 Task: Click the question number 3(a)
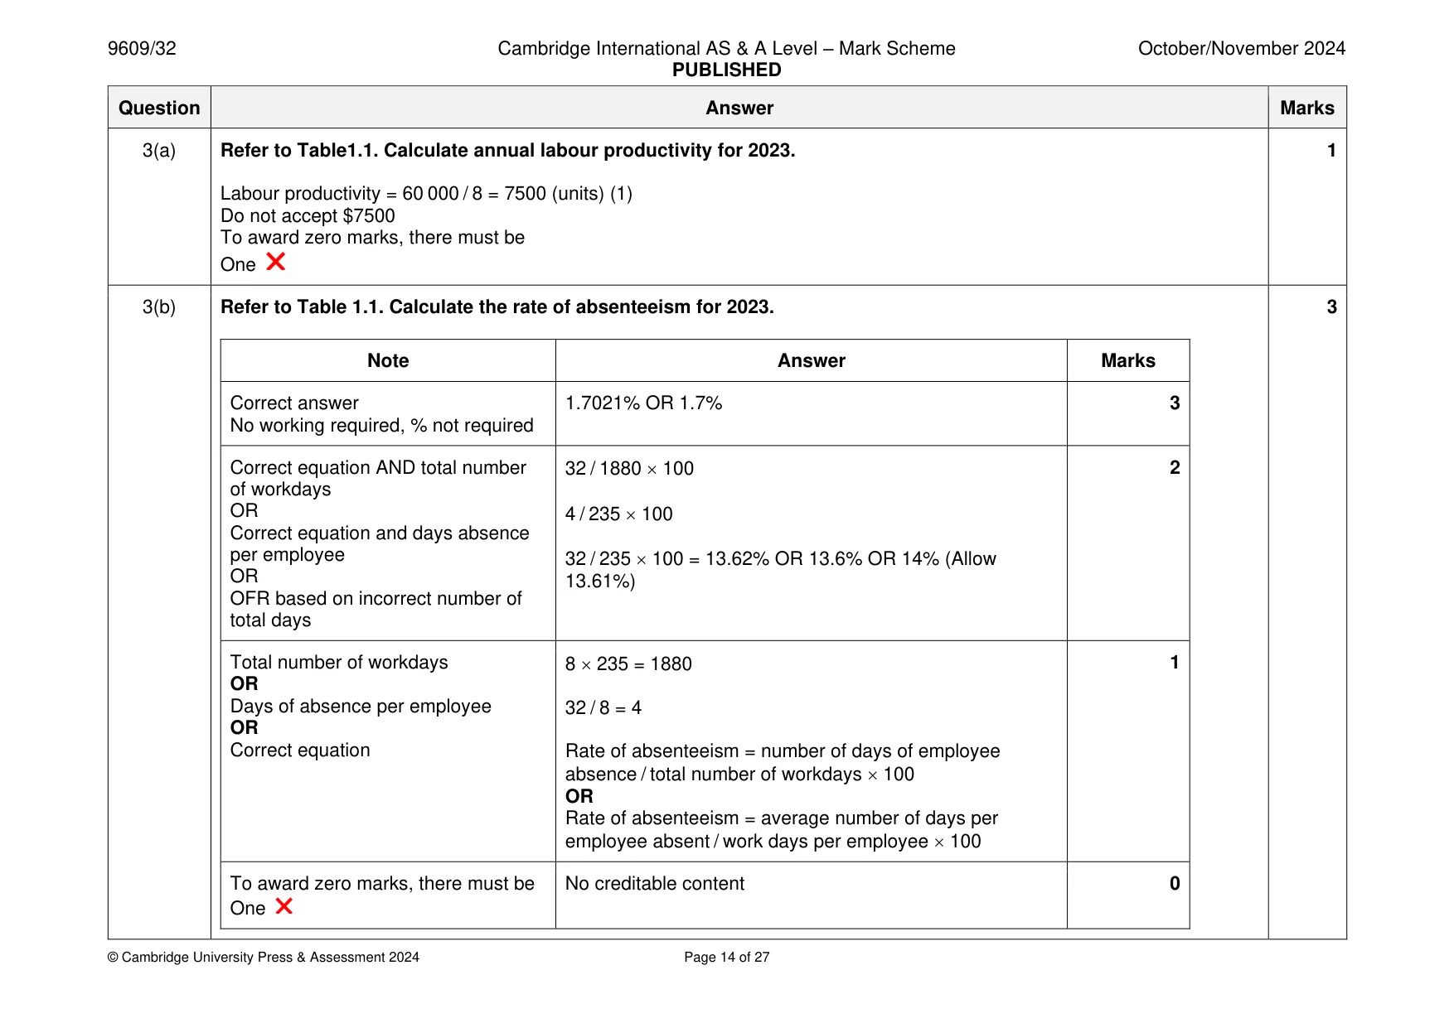[x=159, y=151]
